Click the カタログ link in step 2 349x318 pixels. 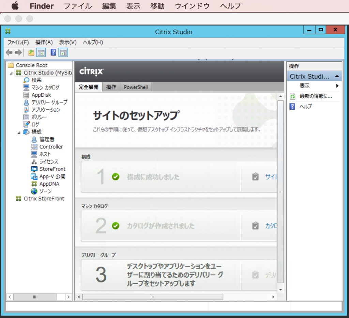click(x=271, y=226)
